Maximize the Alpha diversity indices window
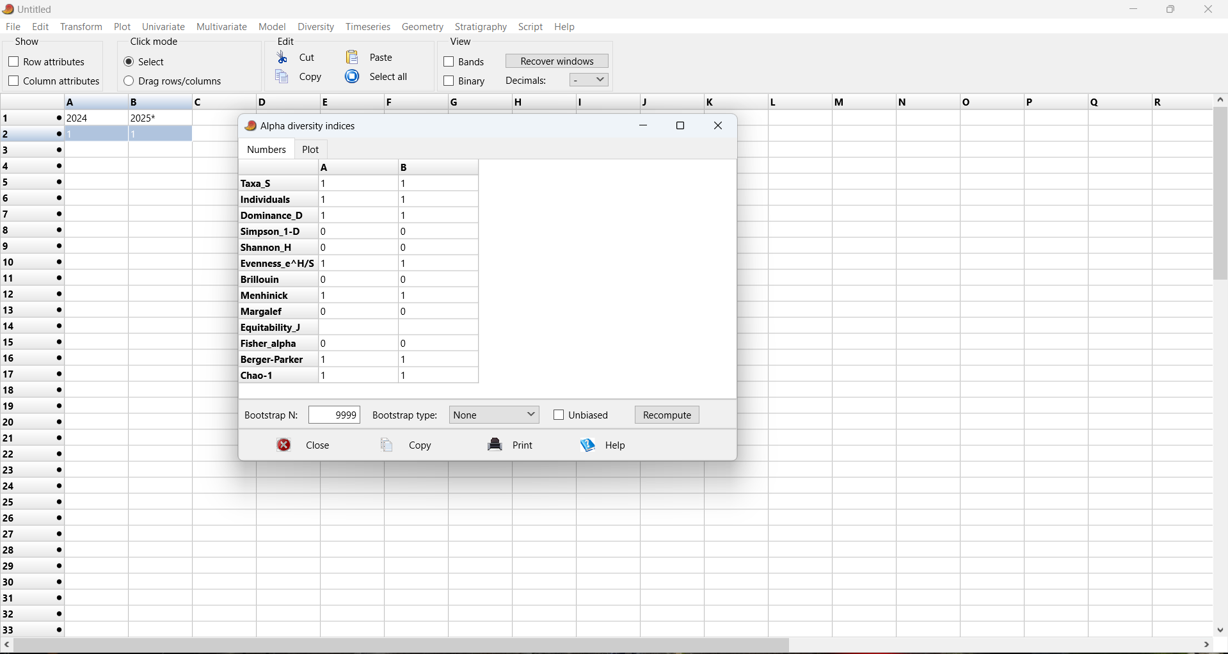 click(681, 126)
